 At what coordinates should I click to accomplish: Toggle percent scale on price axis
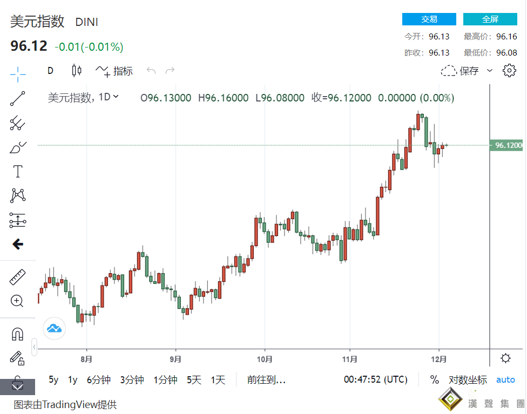point(435,380)
